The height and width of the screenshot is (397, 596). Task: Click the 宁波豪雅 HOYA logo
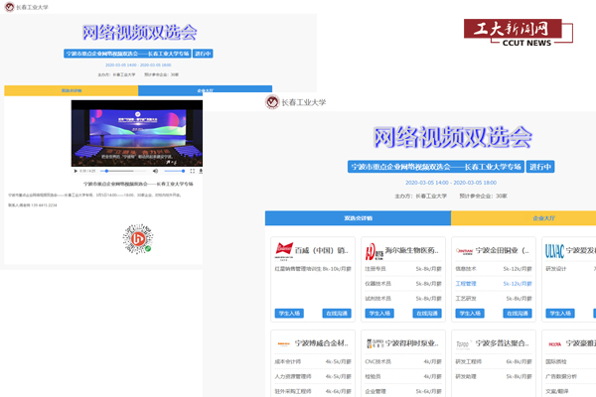[555, 344]
